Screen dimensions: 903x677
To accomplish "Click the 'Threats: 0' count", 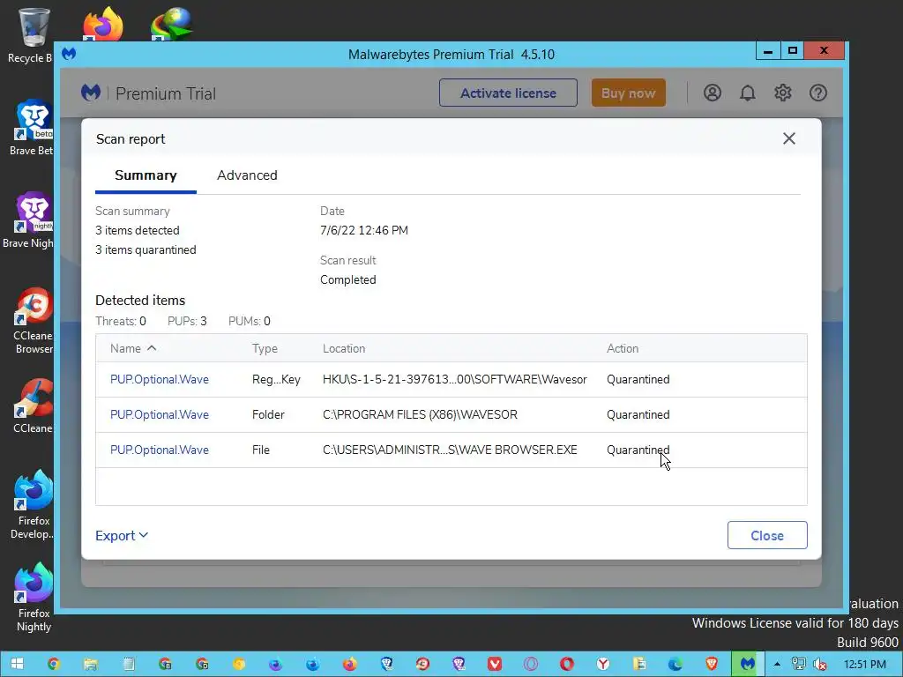I will [x=121, y=321].
